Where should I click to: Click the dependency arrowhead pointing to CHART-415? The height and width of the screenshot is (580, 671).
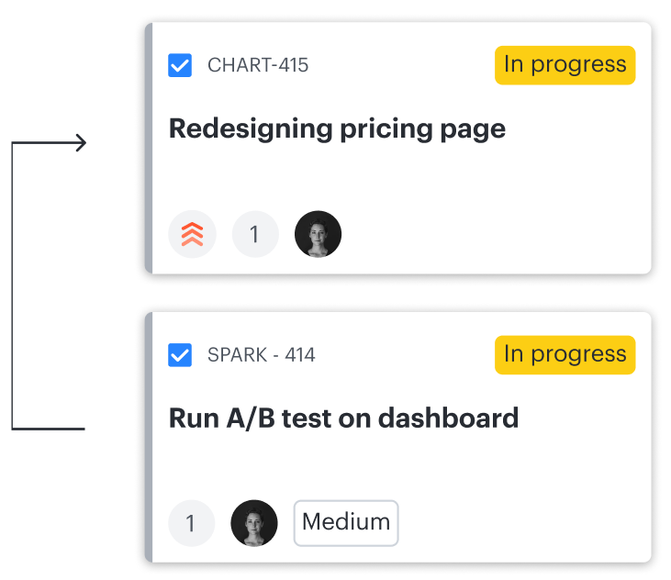point(81,142)
